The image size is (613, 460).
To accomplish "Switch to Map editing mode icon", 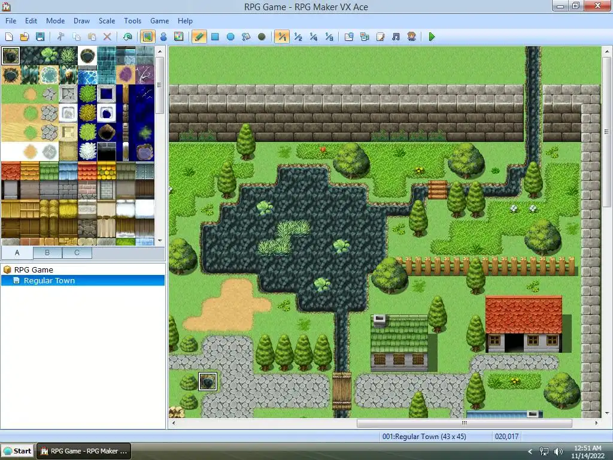I will click(147, 37).
